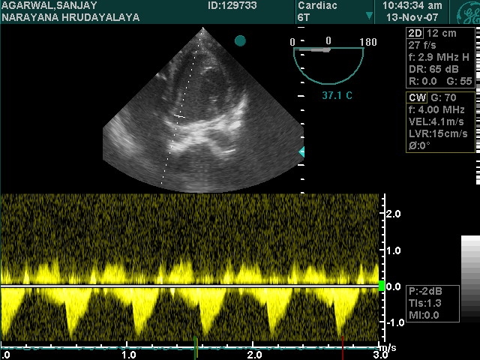Viewport: 480px width, 360px height.
Task: Click the patient name AGARWAL,SANJAY
Action: click(x=46, y=5)
